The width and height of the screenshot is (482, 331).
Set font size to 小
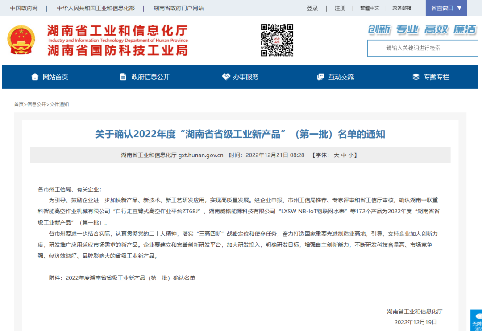351,155
